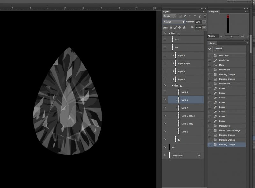
Task: Open the Normal blend mode dropdown
Action: point(174,22)
